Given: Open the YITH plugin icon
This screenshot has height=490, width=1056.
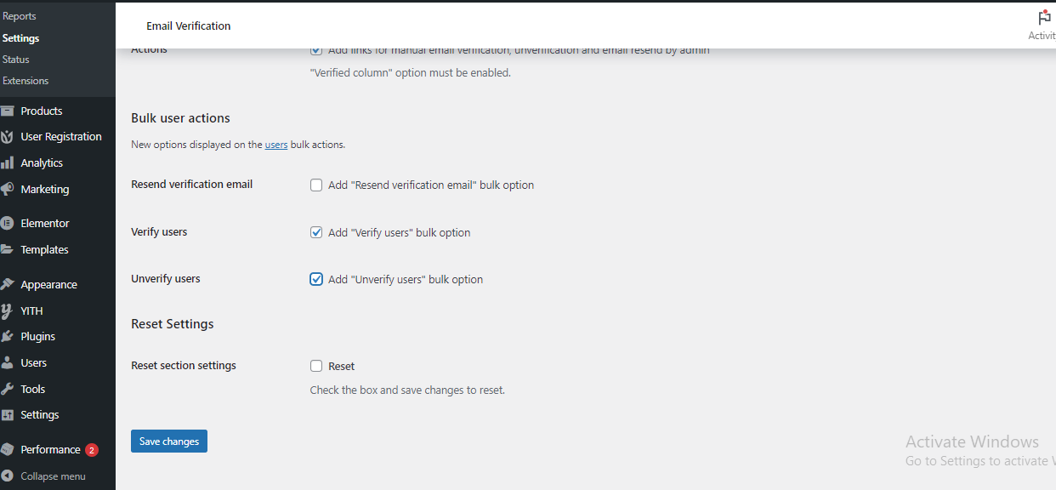Looking at the screenshot, I should tap(8, 311).
